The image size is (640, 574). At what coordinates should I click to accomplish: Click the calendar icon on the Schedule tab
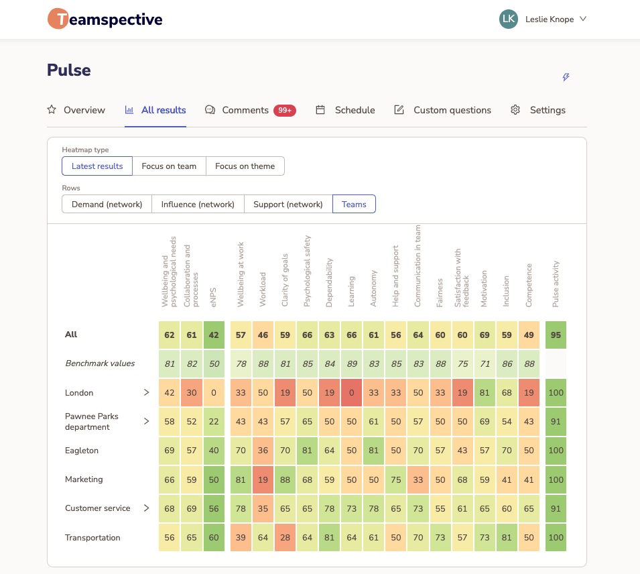(320, 109)
